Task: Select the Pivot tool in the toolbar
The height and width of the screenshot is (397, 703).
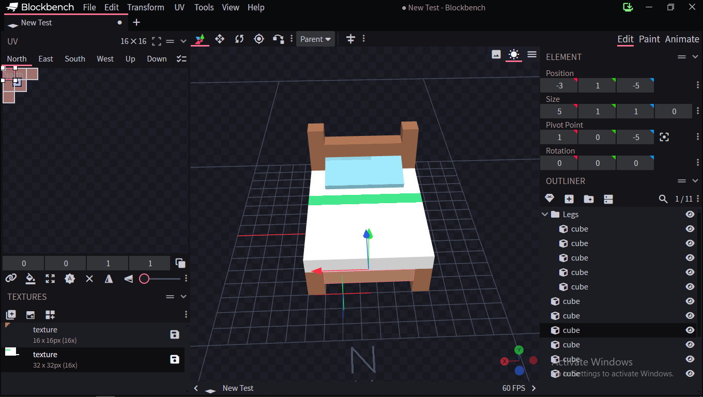Action: point(259,39)
